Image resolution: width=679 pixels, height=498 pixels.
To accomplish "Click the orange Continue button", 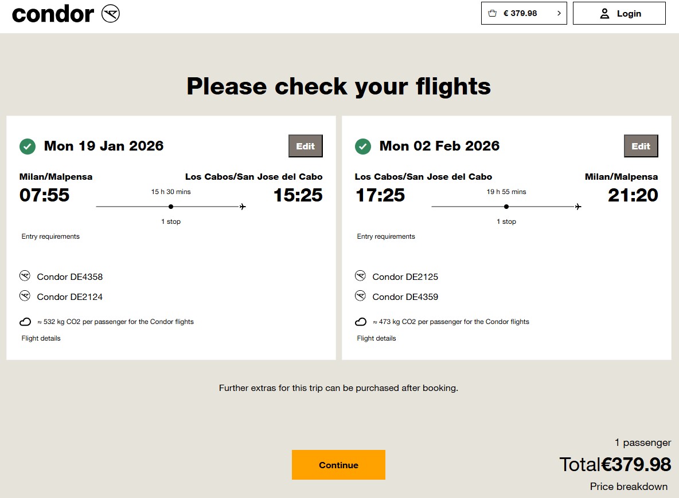I will [x=338, y=465].
